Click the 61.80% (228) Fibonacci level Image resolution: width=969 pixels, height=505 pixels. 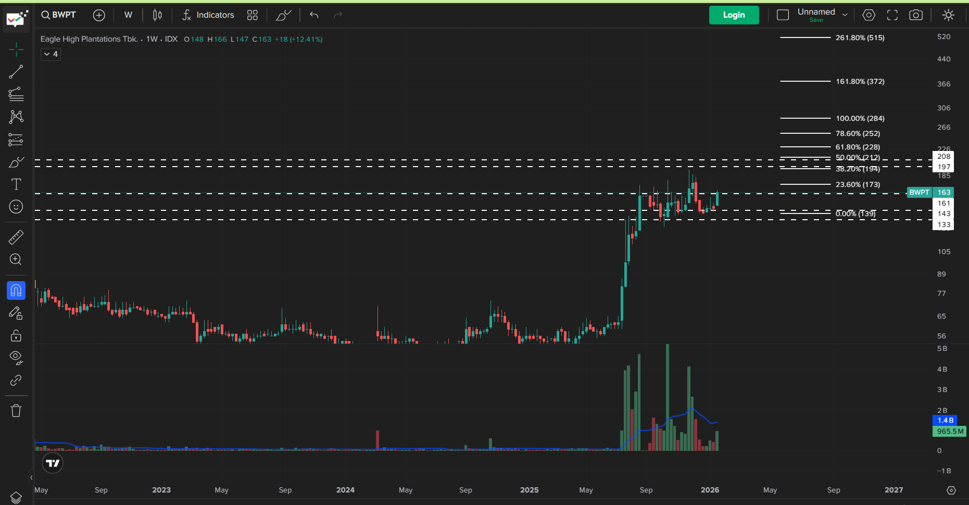tap(858, 147)
